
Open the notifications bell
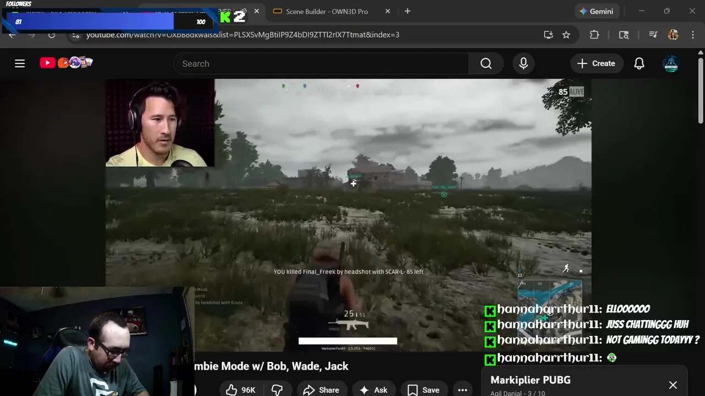[x=639, y=64]
